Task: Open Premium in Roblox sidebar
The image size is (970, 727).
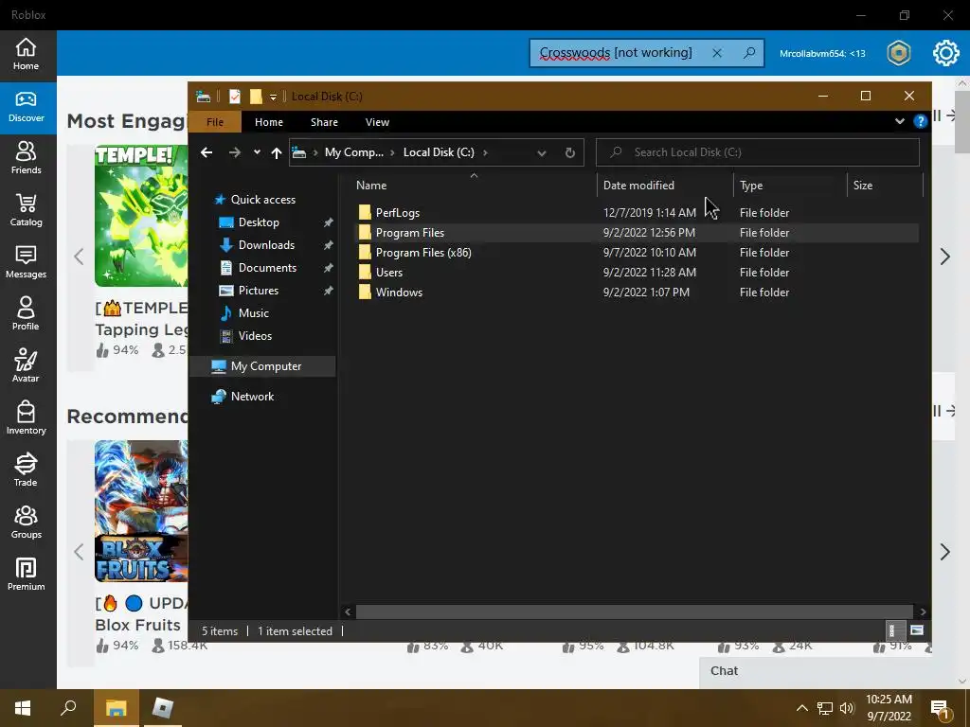Action: [26, 574]
